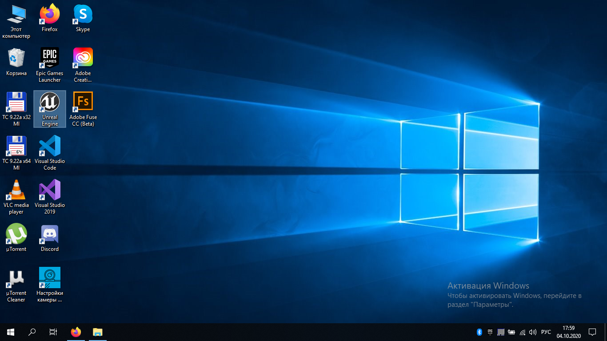Open the Action Center notifications icon
Viewport: 607px width, 341px height.
[592, 332]
